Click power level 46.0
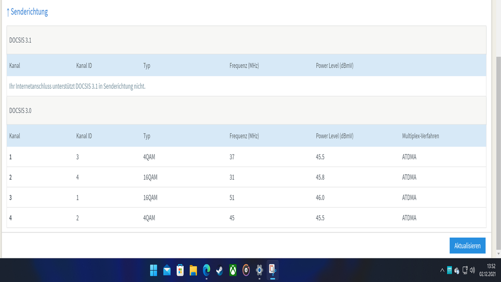This screenshot has width=501, height=282. point(320,198)
